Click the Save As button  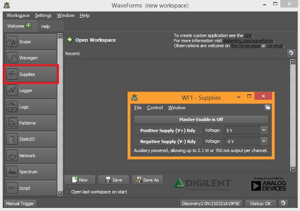[x=147, y=180]
